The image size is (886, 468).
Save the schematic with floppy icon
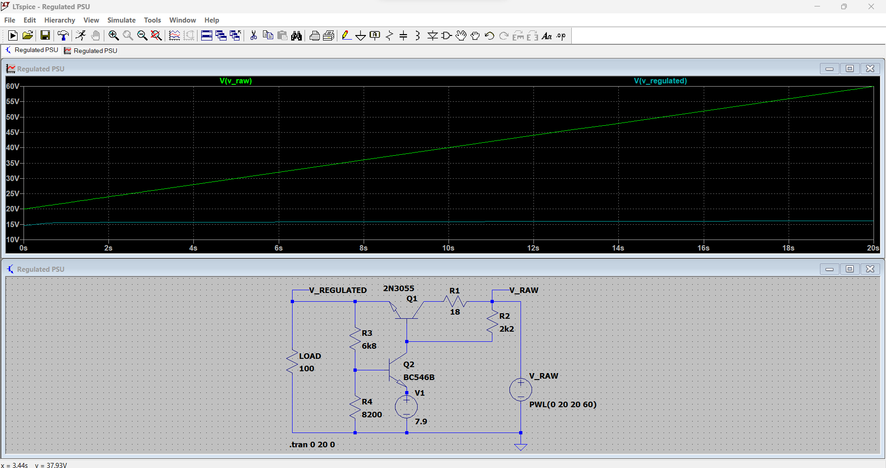pos(45,35)
